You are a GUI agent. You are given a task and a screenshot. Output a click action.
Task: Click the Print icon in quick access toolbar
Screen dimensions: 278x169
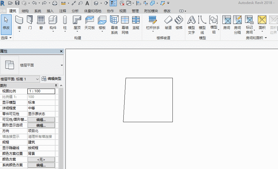[55, 3]
